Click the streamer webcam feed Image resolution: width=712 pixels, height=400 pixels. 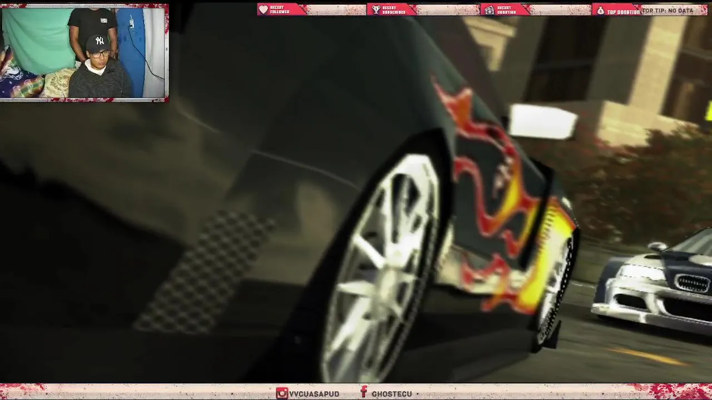[84, 53]
